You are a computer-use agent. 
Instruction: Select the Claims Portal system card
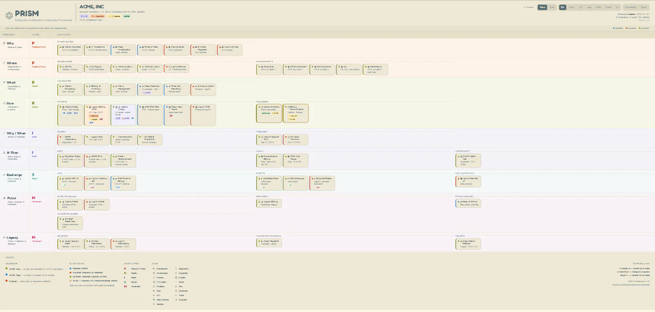click(70, 115)
